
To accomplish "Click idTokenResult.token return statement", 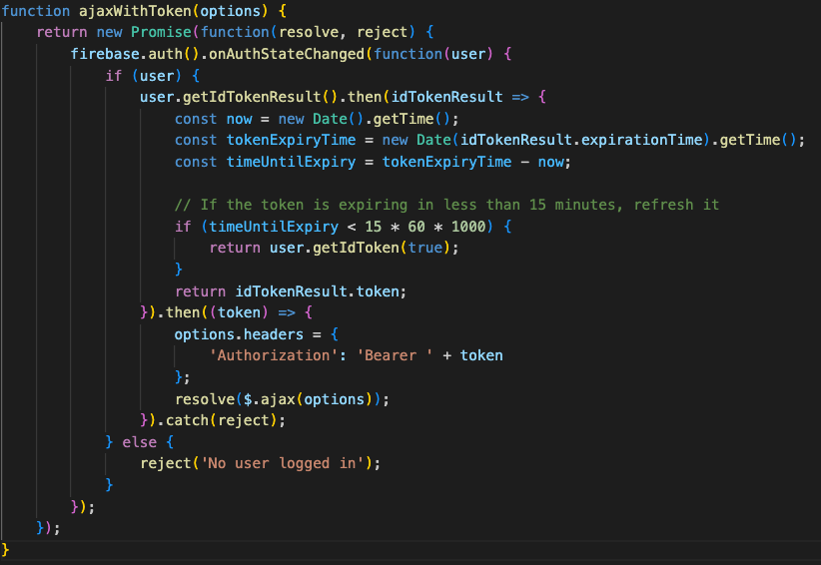I will click(x=291, y=291).
